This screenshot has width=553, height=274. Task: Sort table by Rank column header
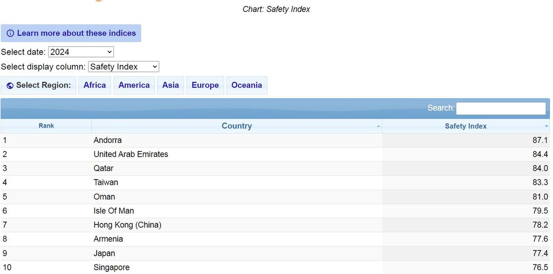[46, 126]
